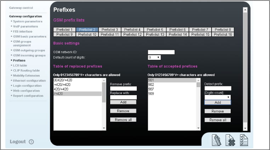Click the discard changes icon with X
The height and width of the screenshot is (150, 270).
pos(230,140)
